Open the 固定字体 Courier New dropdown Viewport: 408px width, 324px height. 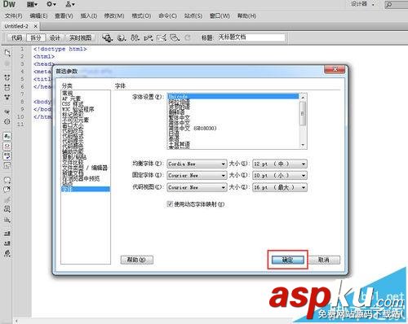pos(197,176)
